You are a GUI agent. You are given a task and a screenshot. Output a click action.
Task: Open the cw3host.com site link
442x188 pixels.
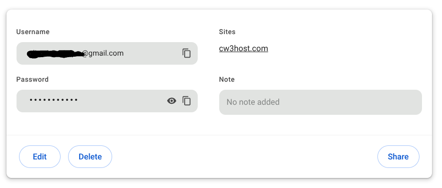[243, 49]
